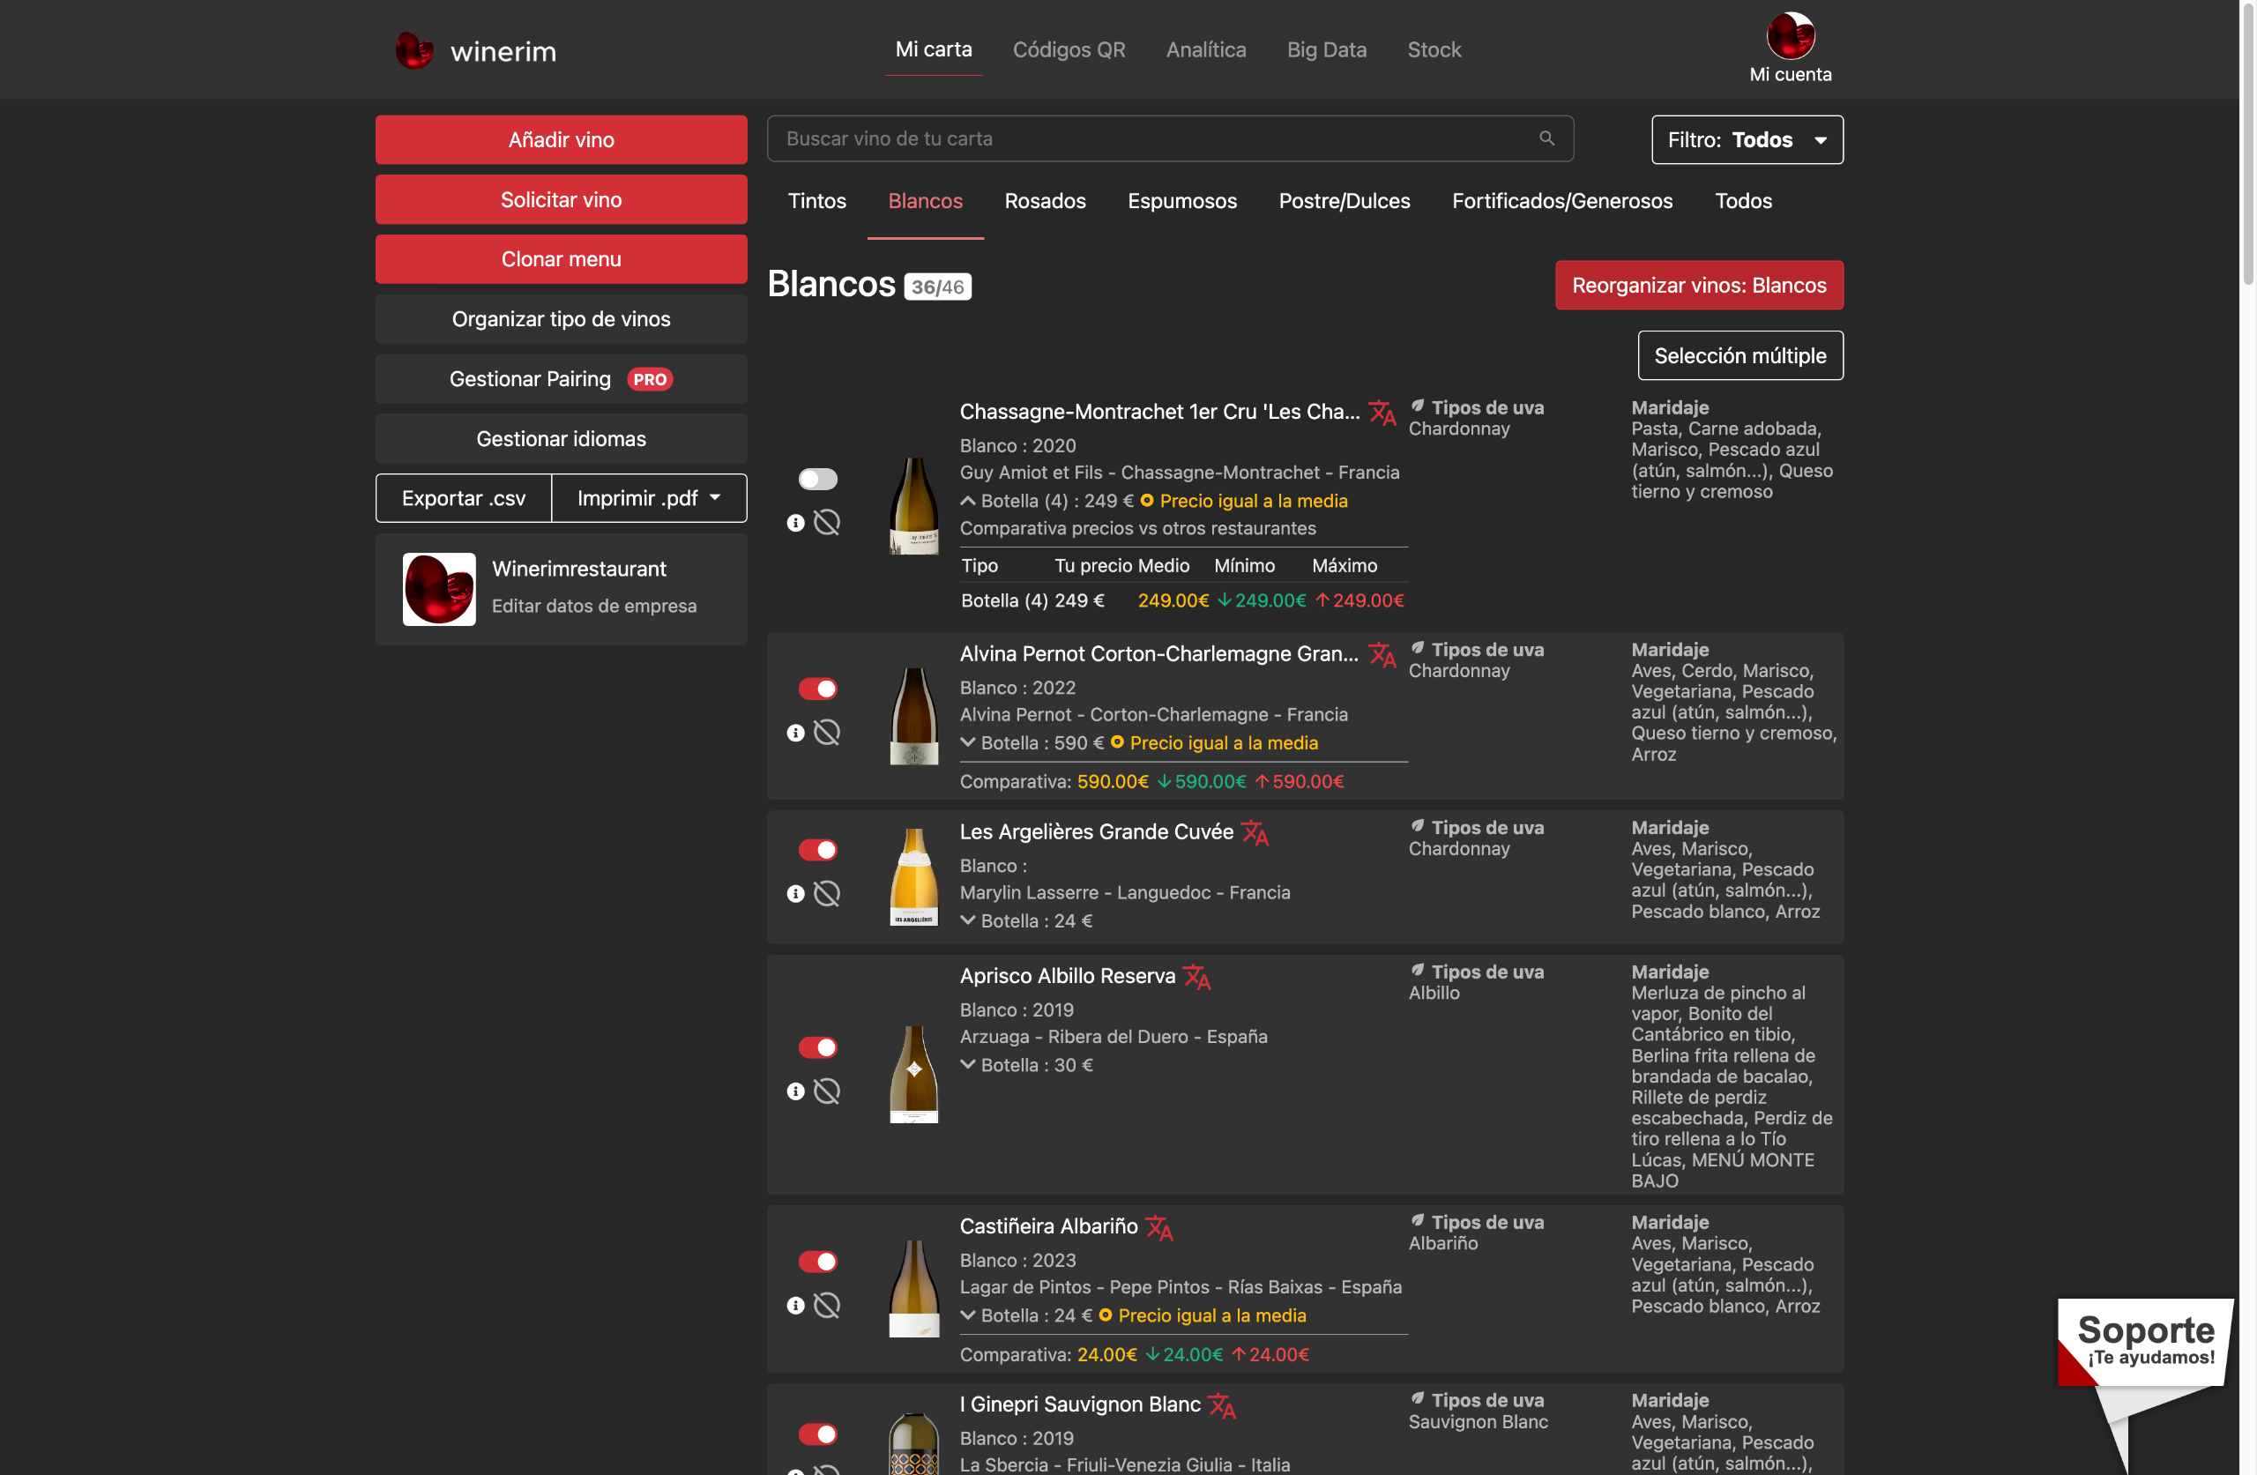Open the Analítica menu item
Image resolution: width=2257 pixels, height=1475 pixels.
pos(1205,49)
